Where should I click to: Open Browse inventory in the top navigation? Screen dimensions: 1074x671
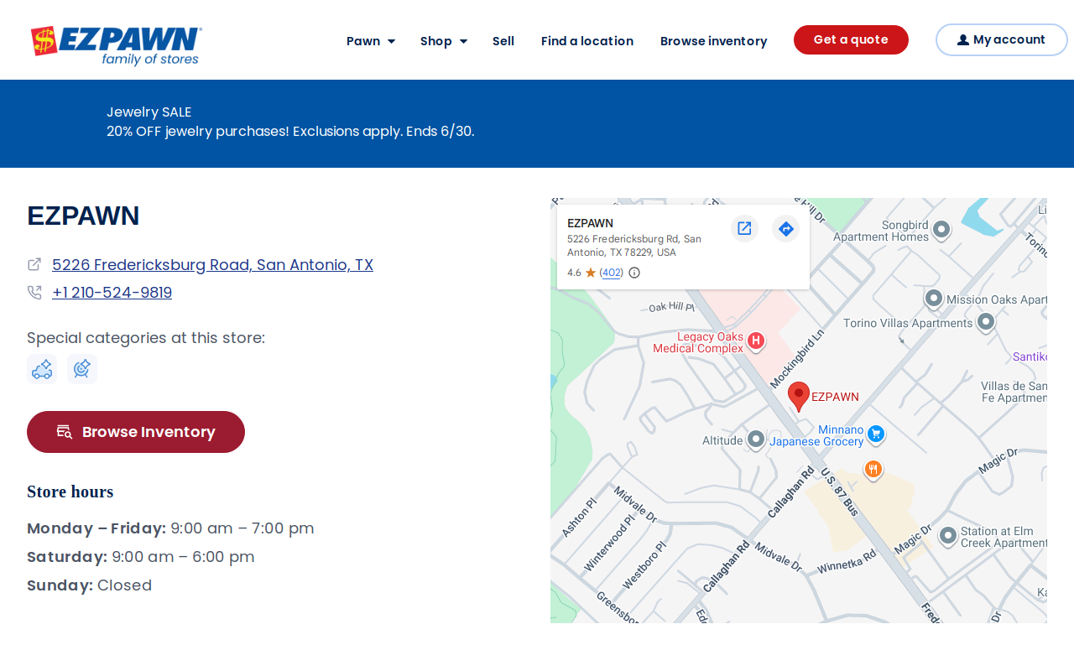[714, 41]
